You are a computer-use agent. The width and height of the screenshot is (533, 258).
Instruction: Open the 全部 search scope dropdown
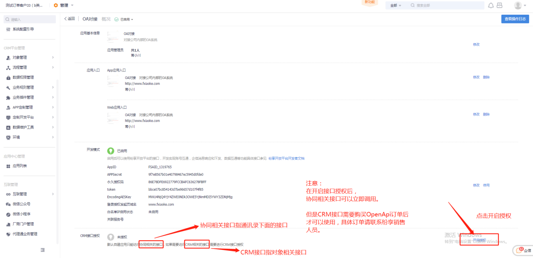395,5
